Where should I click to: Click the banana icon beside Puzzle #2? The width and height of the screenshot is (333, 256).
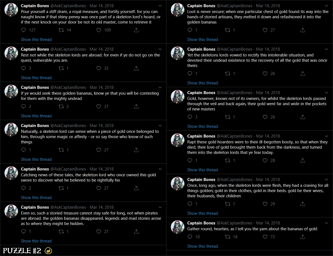point(48,251)
